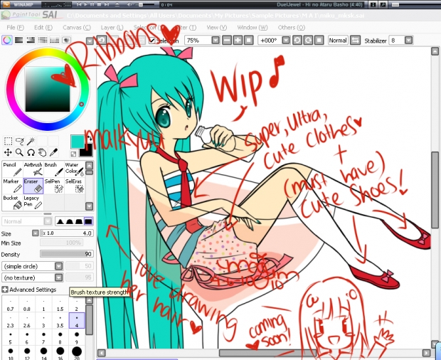The image size is (441, 360).
Task: Choose the lasso selection tool
Action: click(x=19, y=141)
